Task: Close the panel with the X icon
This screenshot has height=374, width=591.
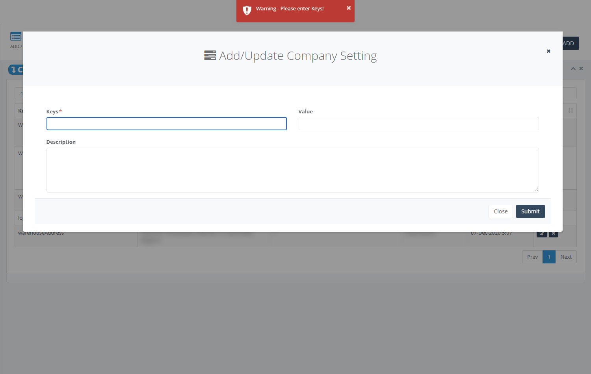Action: pyautogui.click(x=581, y=69)
